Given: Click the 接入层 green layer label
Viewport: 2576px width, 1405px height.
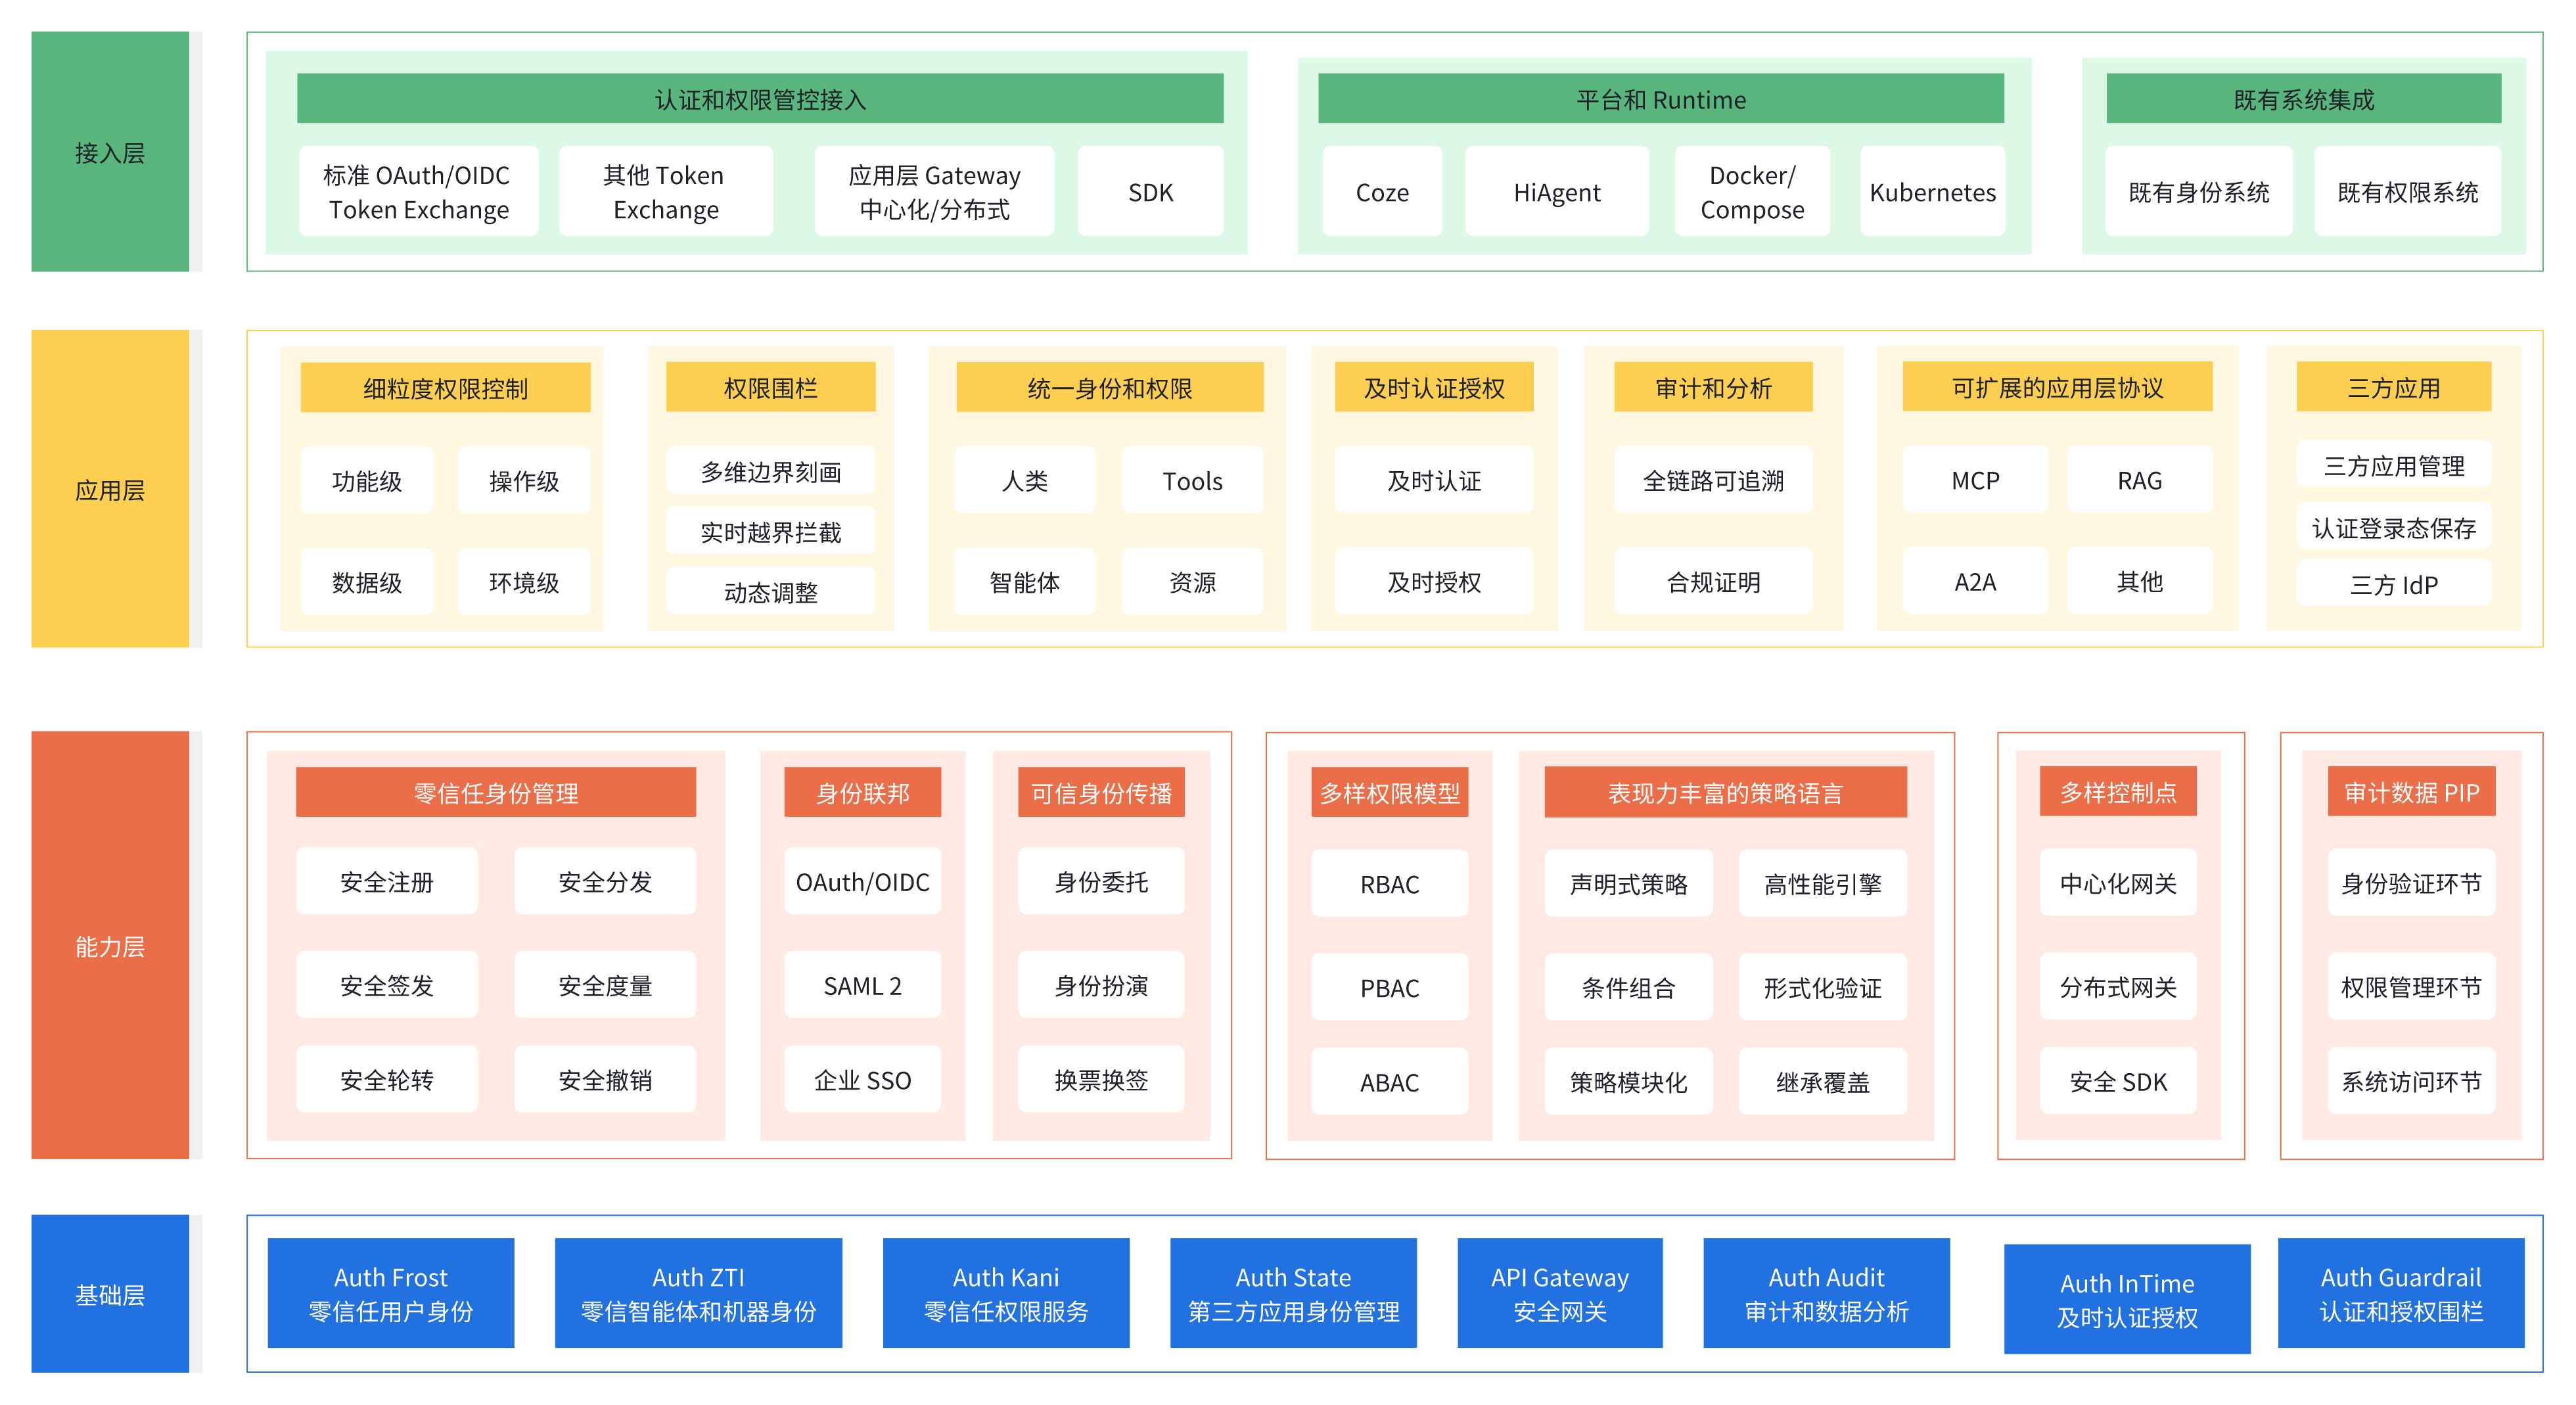Looking at the screenshot, I should (x=110, y=152).
